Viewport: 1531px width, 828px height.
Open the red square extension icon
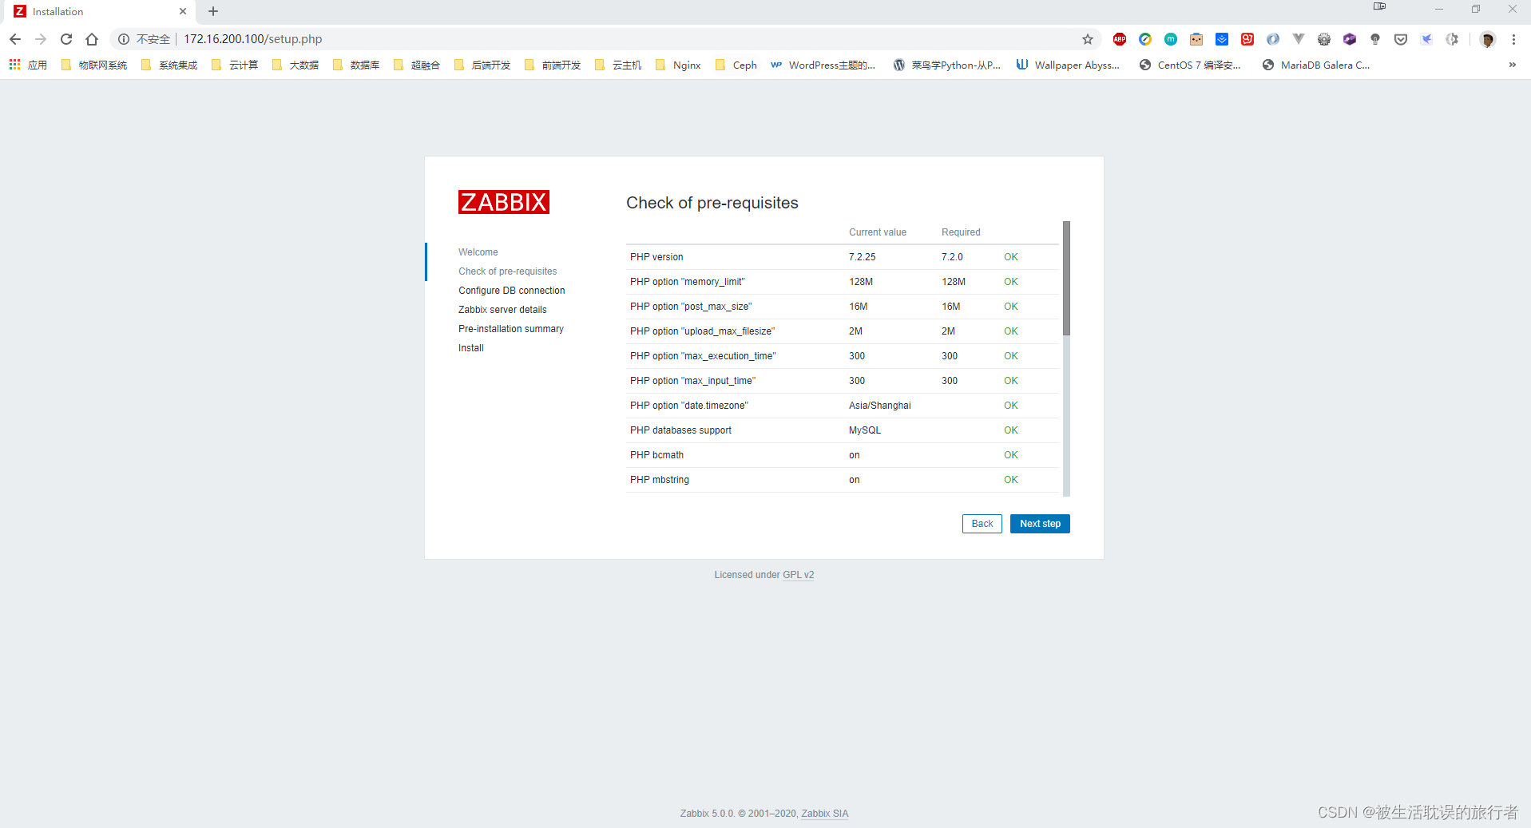[x=1247, y=39]
